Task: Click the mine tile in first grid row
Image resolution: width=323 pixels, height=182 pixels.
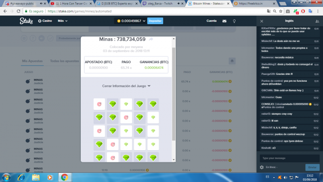Action: tap(99, 104)
